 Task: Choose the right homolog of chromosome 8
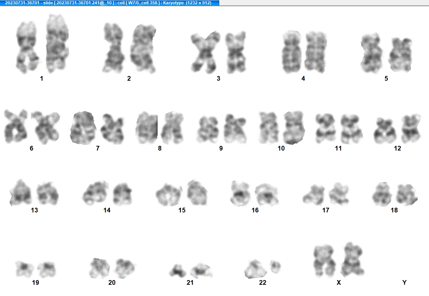coord(172,128)
